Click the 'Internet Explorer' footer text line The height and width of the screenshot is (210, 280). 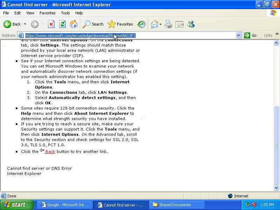point(24,174)
